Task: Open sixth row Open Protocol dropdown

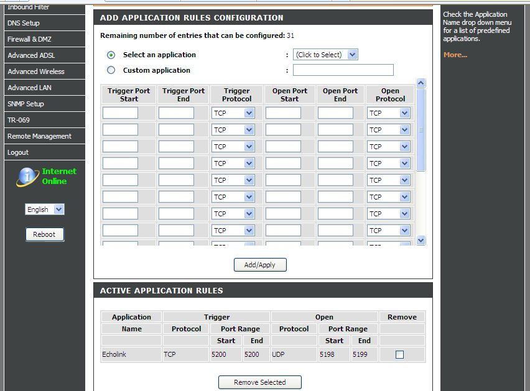Action: pyautogui.click(x=388, y=197)
